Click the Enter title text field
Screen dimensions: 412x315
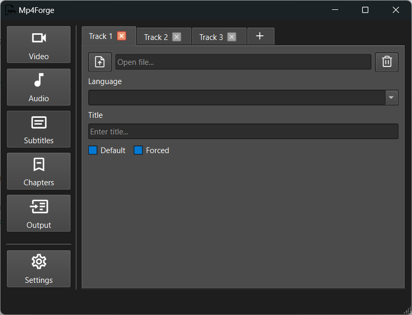[x=243, y=131]
